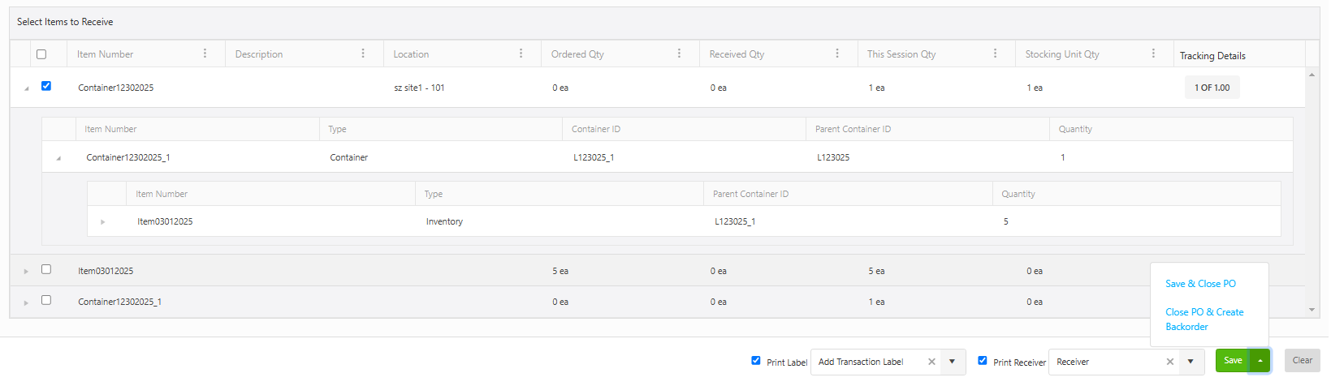
Task: Expand the Item03012025 inventory sub-row
Action: pos(102,221)
